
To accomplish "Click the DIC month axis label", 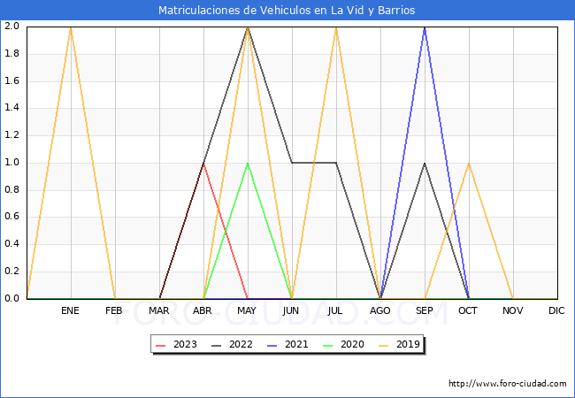I will point(556,310).
